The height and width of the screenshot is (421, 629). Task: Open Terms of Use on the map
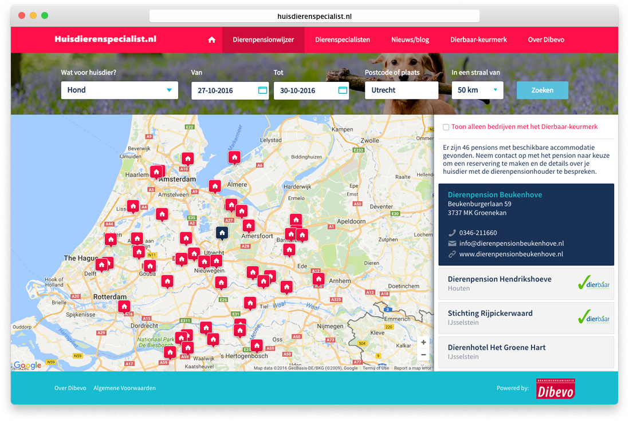(x=376, y=368)
